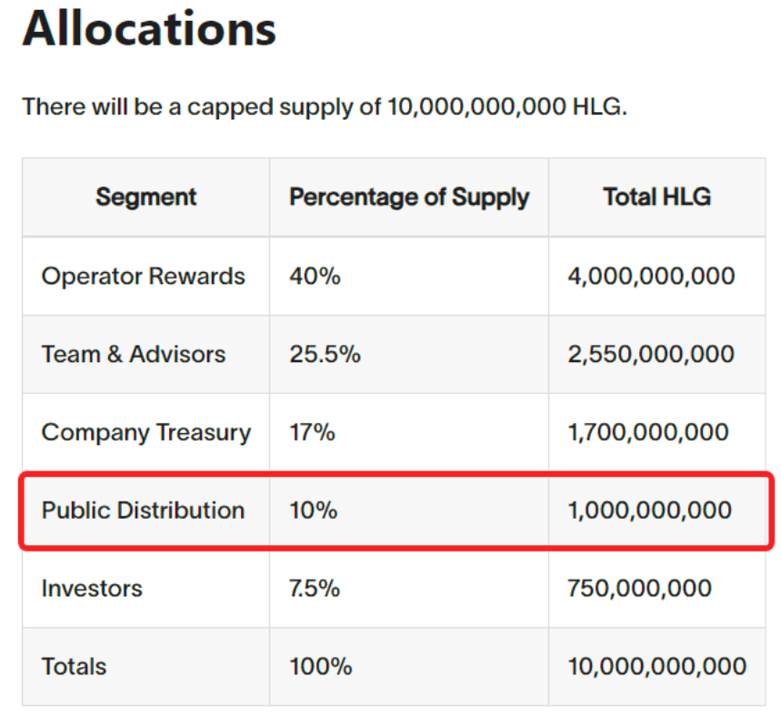Select the highlighted Public Distribution cell

(144, 510)
